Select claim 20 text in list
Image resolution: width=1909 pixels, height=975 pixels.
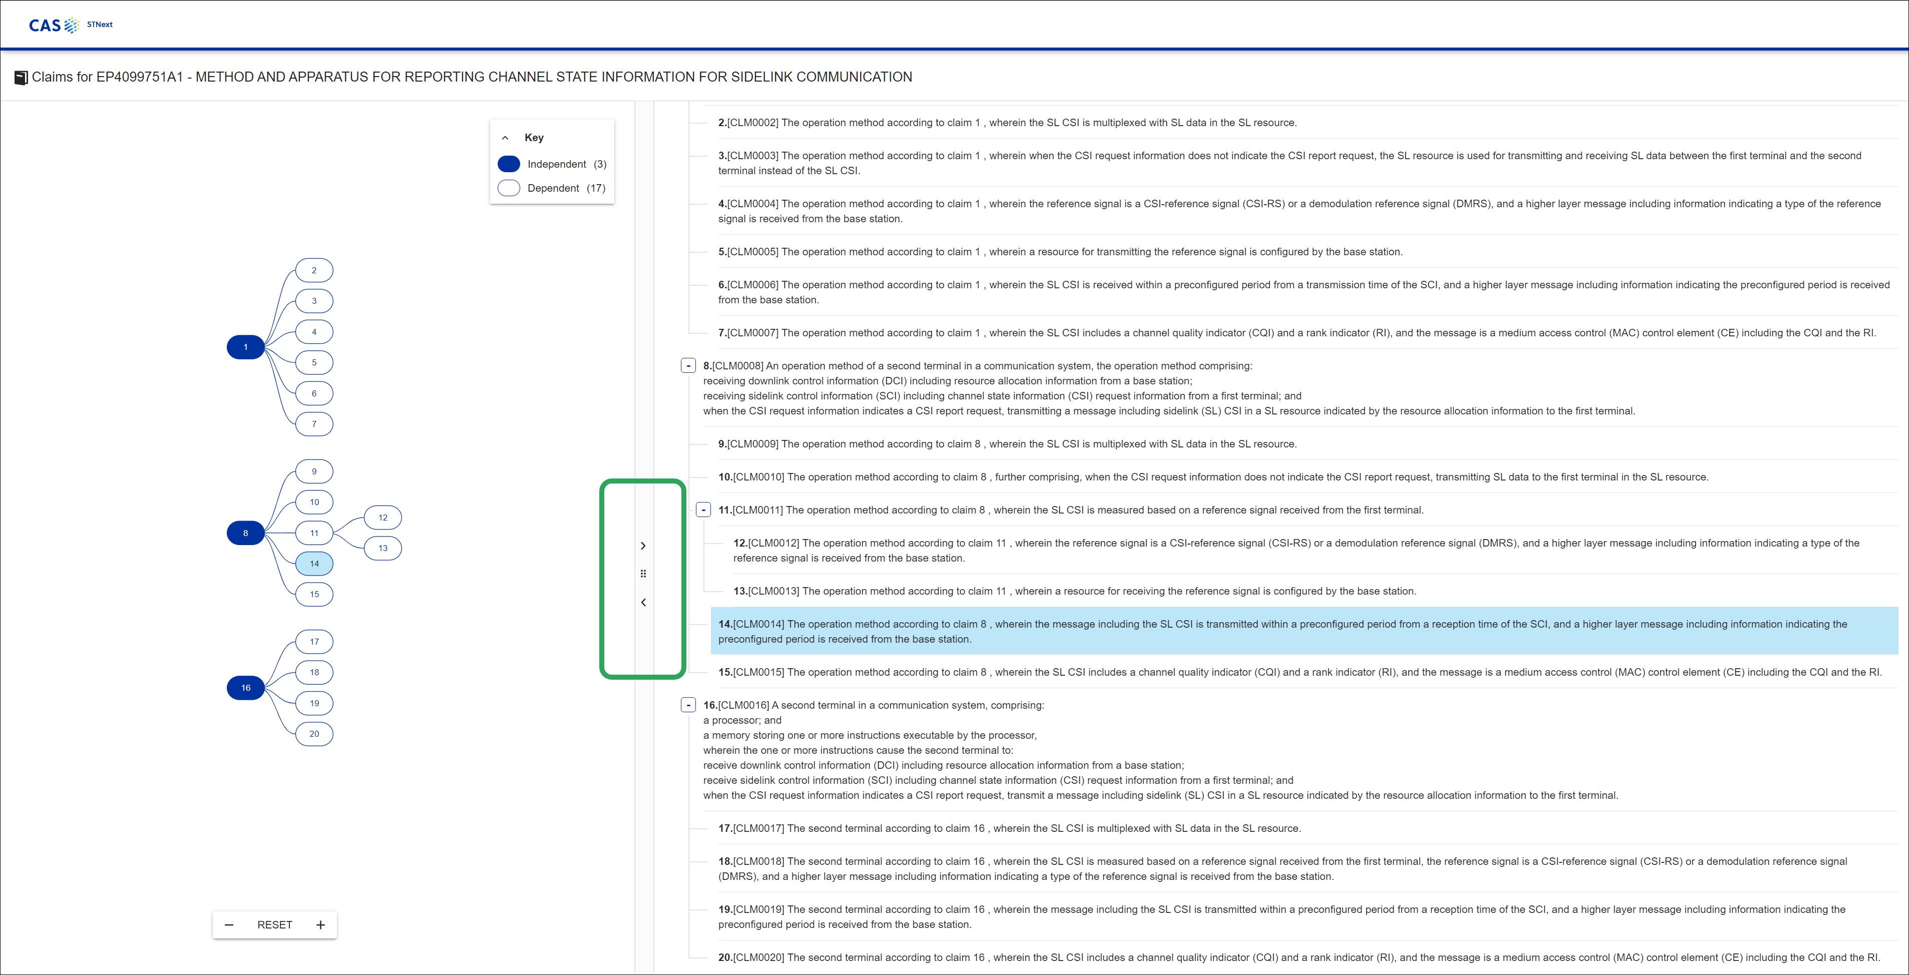click(x=1111, y=957)
